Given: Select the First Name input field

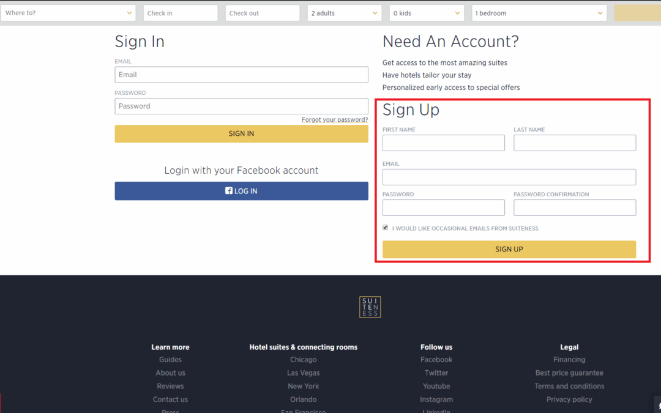Looking at the screenshot, I should point(443,143).
